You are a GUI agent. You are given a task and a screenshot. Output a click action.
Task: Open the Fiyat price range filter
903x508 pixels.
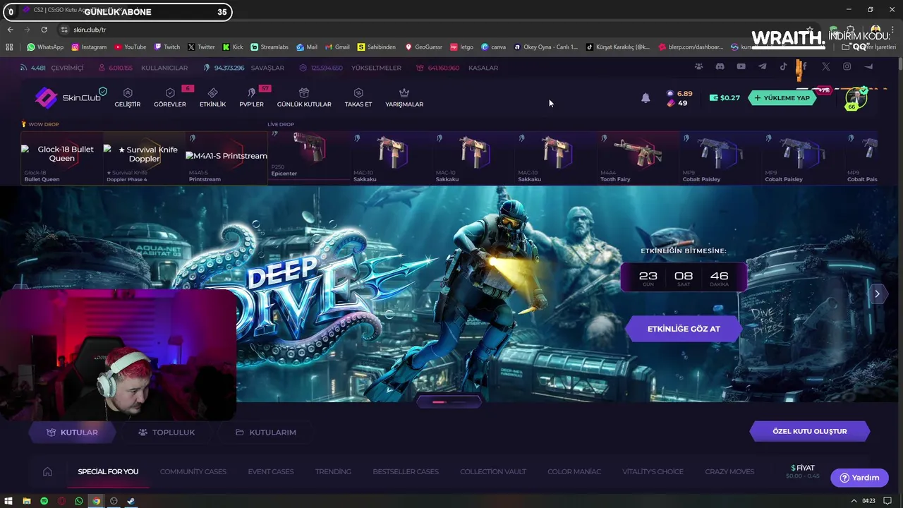point(803,471)
